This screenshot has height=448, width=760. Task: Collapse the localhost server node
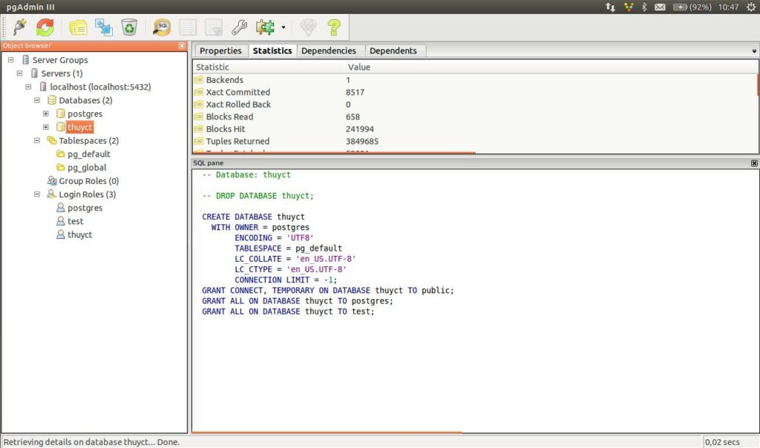point(28,87)
